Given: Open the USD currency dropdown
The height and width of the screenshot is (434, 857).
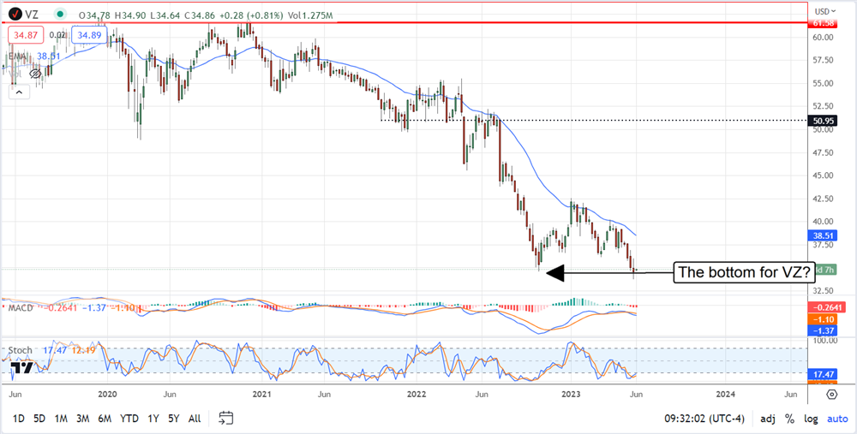Looking at the screenshot, I should coord(824,10).
